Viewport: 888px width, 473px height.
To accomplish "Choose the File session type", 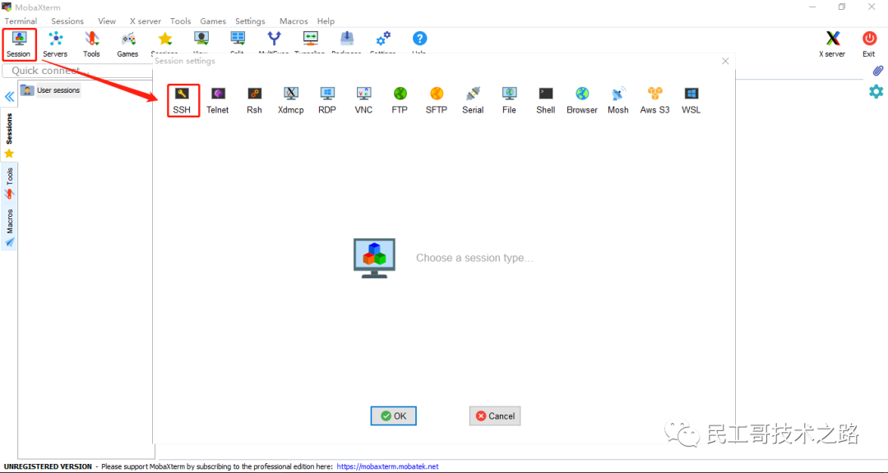I will (509, 100).
